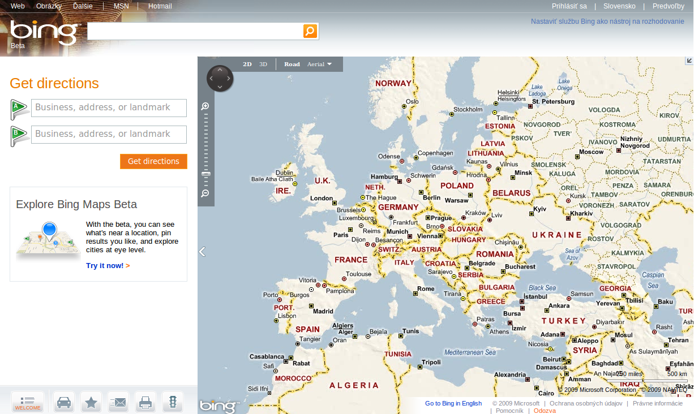Switch the map to 3D view
Image resolution: width=694 pixels, height=414 pixels.
(263, 64)
